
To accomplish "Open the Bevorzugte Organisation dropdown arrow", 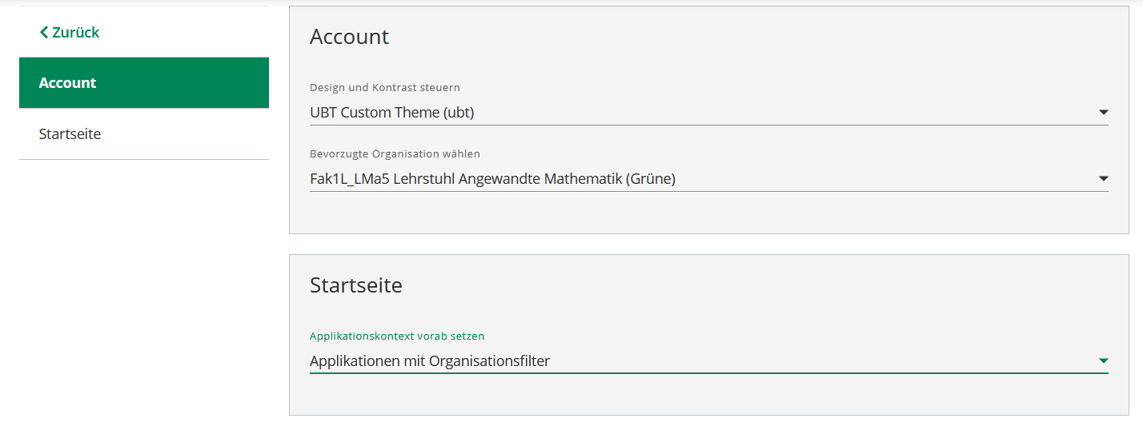I will [x=1103, y=179].
